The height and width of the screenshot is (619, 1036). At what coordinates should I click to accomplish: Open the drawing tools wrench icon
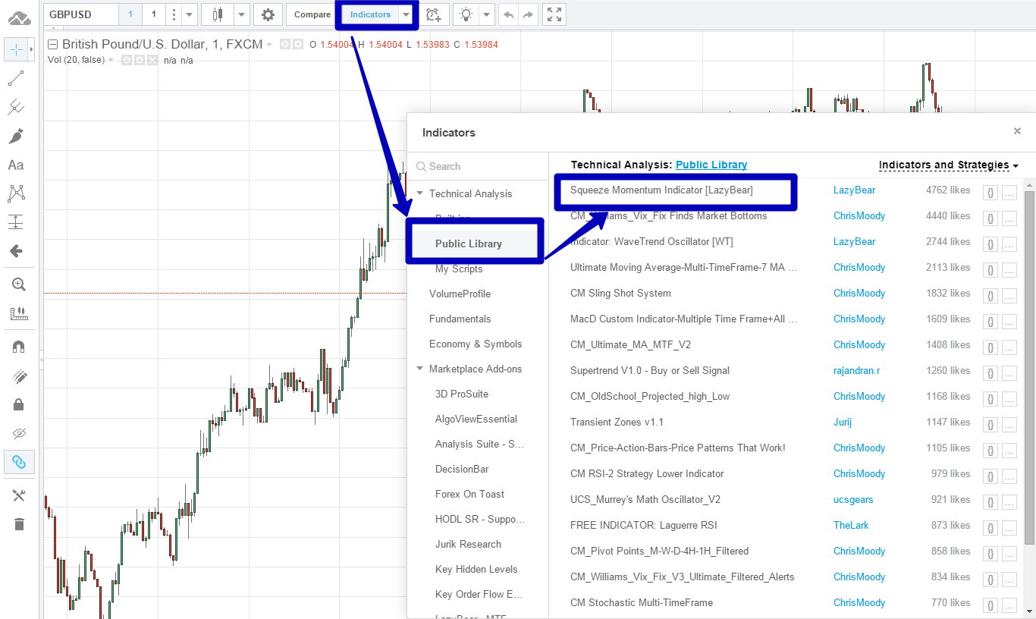[19, 495]
